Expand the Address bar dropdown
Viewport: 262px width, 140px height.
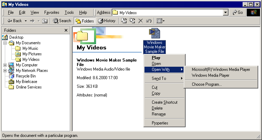(x=226, y=12)
